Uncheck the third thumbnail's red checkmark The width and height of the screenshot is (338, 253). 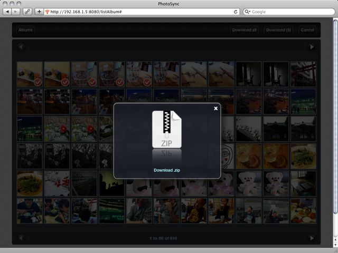92,82
